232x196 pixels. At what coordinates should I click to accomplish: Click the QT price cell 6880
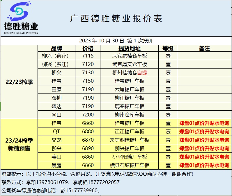pyautogui.click(x=88, y=132)
